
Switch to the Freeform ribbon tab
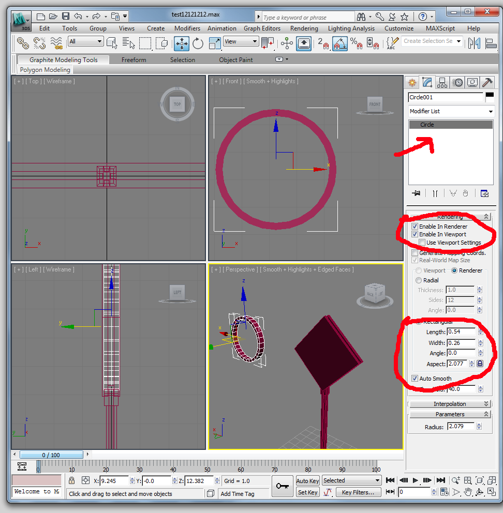click(134, 60)
